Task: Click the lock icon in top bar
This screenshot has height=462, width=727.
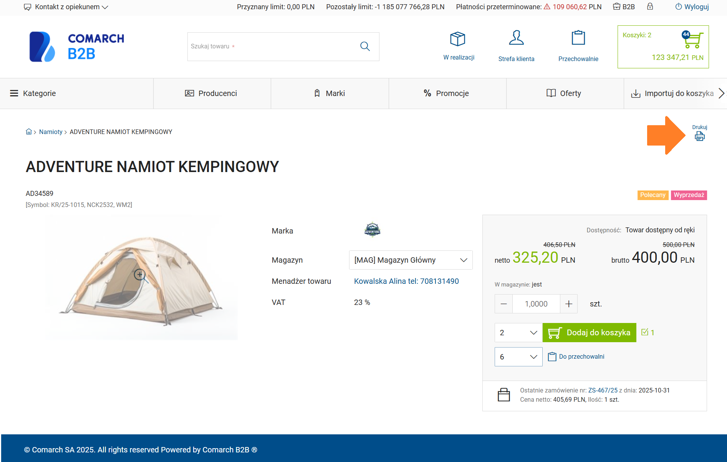Action: tap(650, 7)
